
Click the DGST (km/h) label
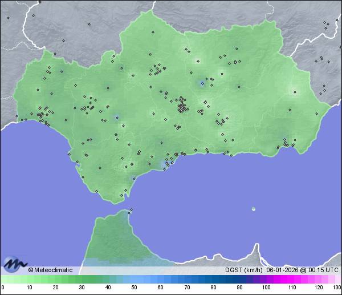pos(243,270)
